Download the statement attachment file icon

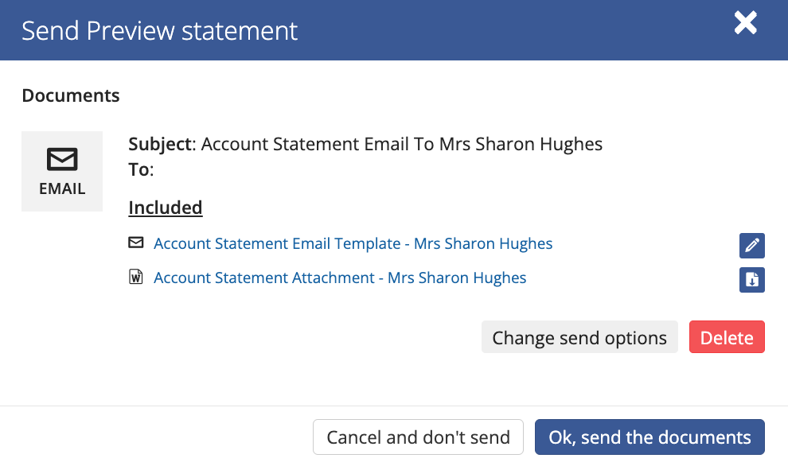[752, 280]
